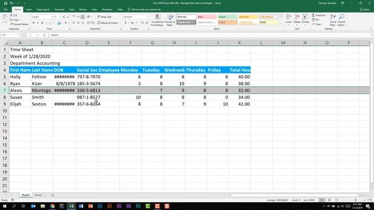Click the font color A swatch

point(66,23)
